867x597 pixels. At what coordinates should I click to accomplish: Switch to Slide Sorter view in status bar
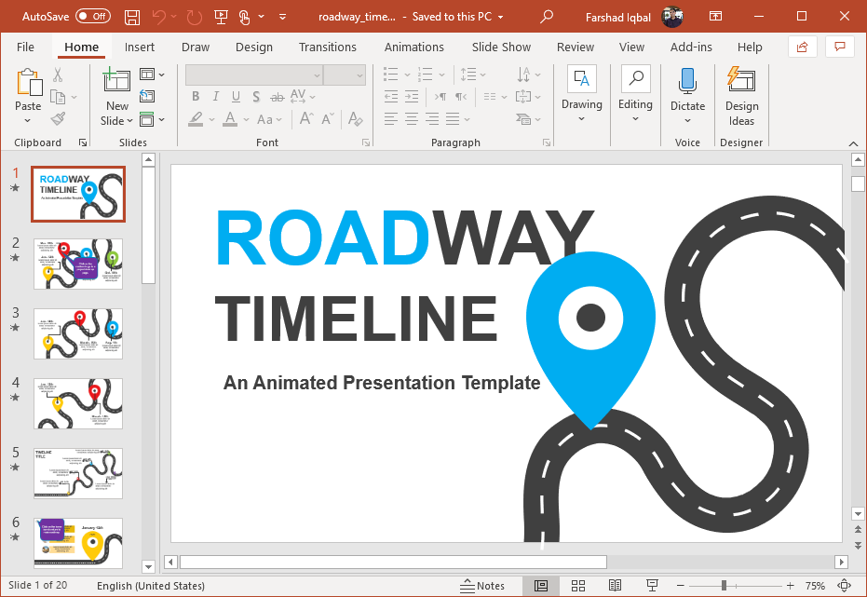tap(577, 586)
